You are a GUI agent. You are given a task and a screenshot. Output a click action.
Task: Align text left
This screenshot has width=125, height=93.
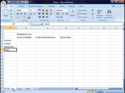(40, 14)
